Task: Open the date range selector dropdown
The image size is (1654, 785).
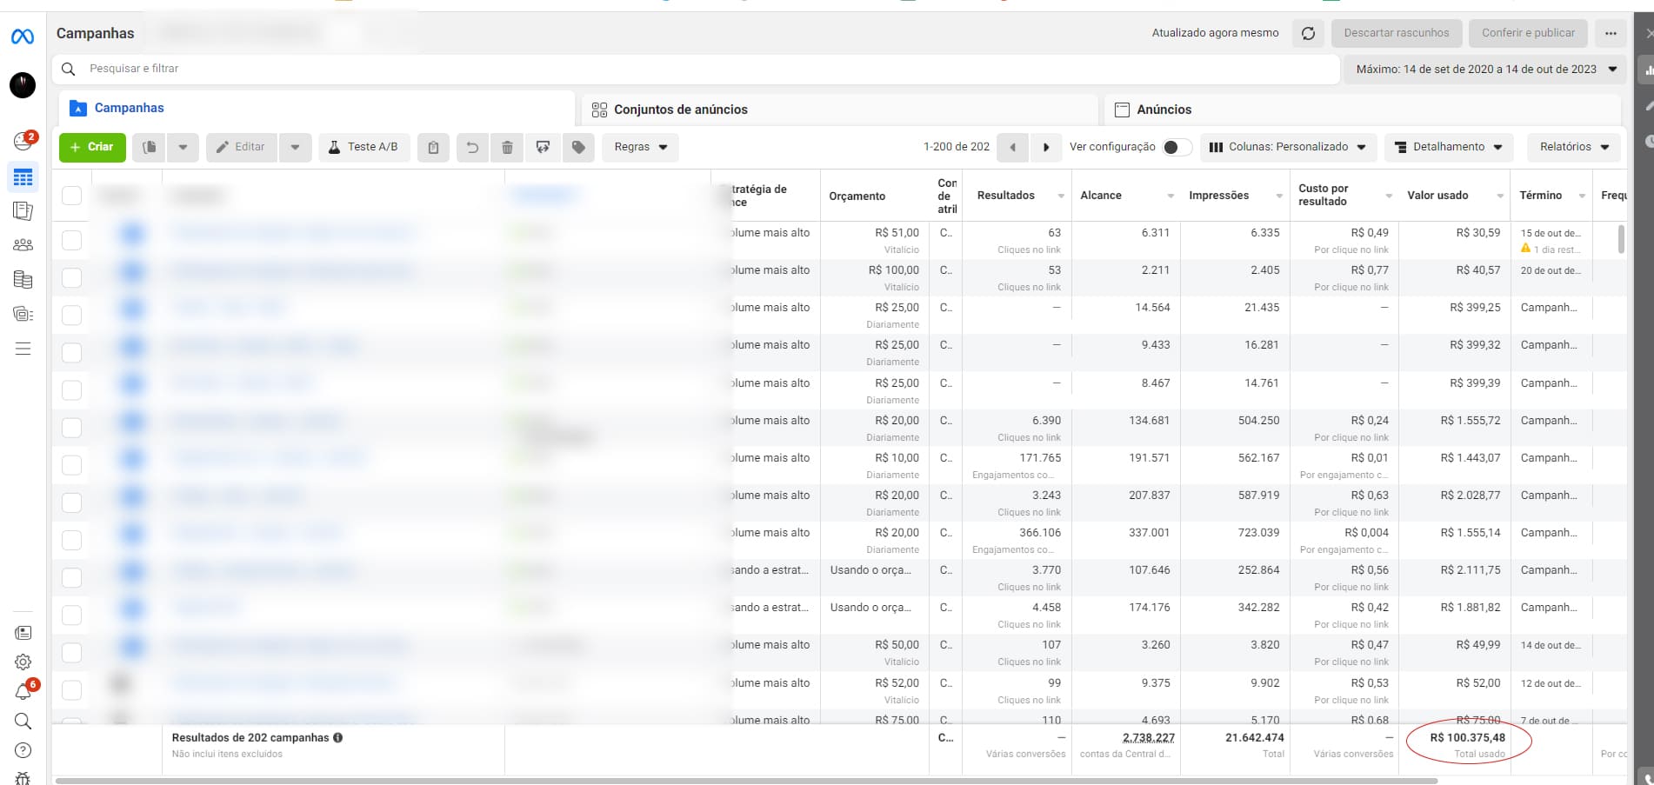Action: pyautogui.click(x=1485, y=69)
